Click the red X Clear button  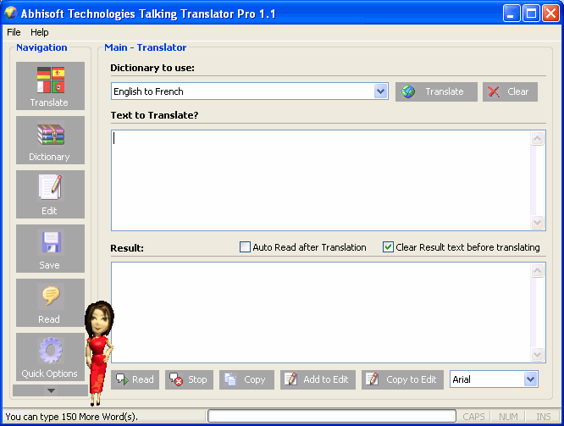[x=510, y=91]
